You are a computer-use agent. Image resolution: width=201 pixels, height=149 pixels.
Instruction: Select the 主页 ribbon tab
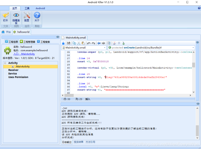(x=15, y=8)
